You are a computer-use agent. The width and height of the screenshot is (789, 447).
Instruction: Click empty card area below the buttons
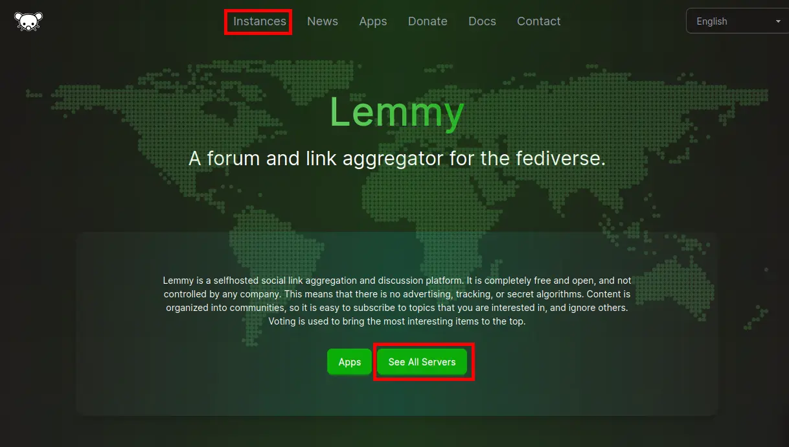[x=397, y=396]
